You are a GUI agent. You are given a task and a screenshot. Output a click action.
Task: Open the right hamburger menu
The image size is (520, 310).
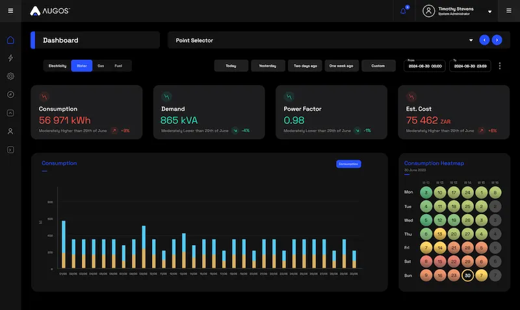pos(509,10)
